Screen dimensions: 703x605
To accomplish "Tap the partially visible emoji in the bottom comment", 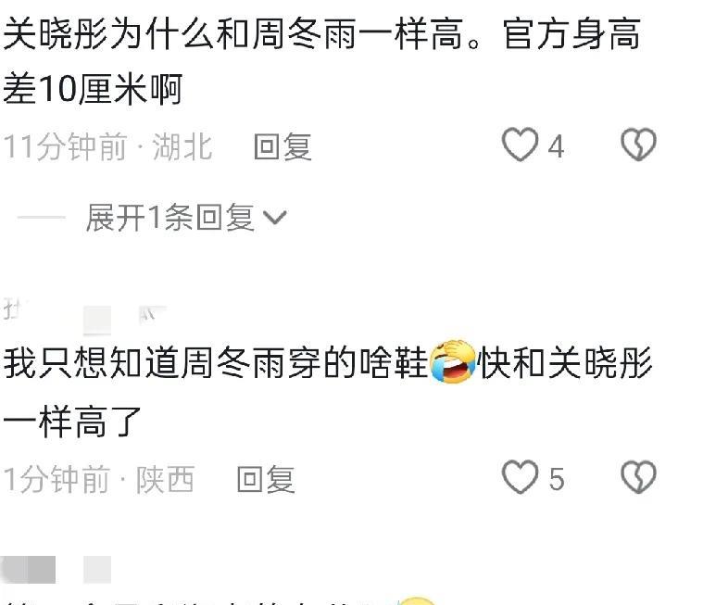I will pos(417,601).
